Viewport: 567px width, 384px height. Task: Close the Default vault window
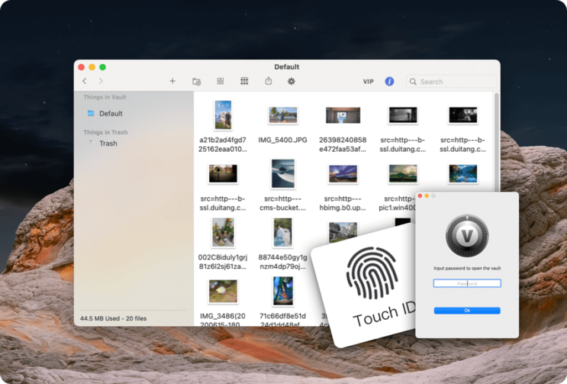point(81,67)
